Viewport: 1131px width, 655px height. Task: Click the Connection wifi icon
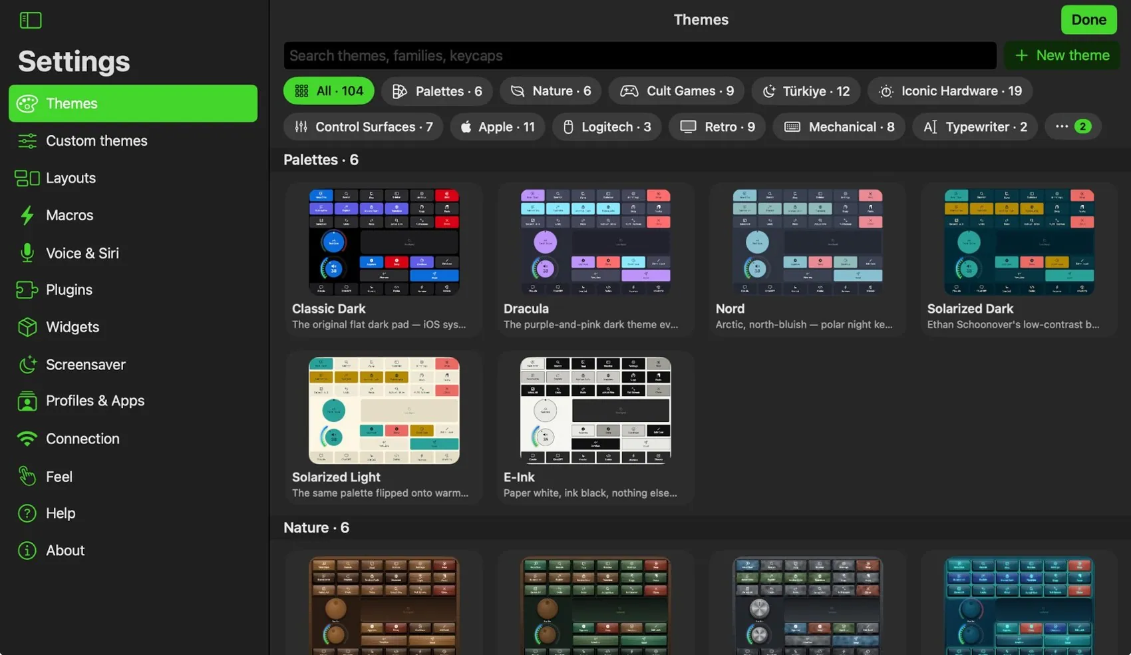click(x=27, y=439)
